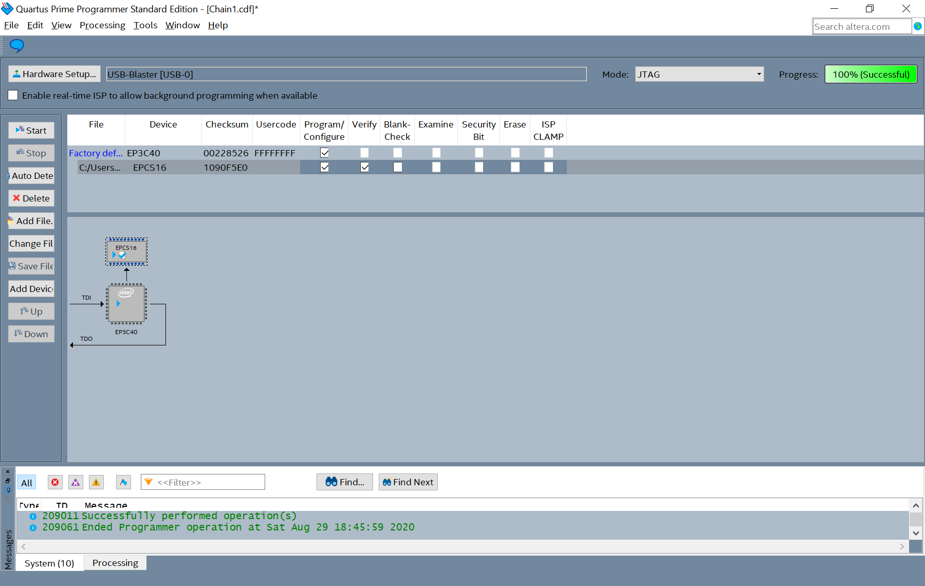
Task: Toggle Program/Configure for the EPCS16 row
Action: (x=324, y=167)
